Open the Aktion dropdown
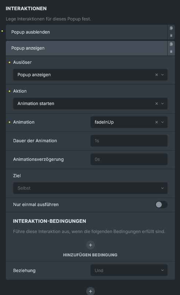 tap(90, 104)
